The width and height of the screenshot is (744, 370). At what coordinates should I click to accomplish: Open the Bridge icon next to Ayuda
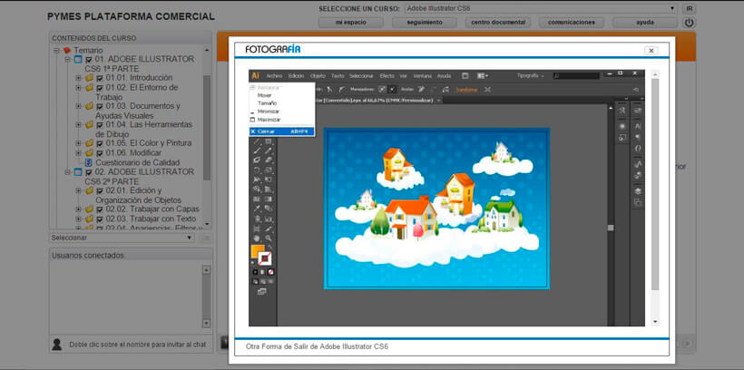pos(465,76)
